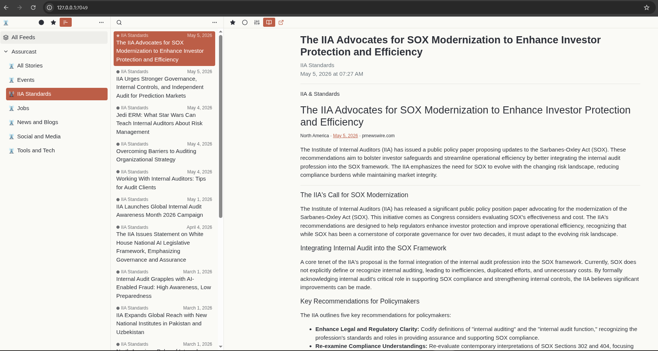Open the article search icon
This screenshot has width=658, height=351.
click(119, 23)
